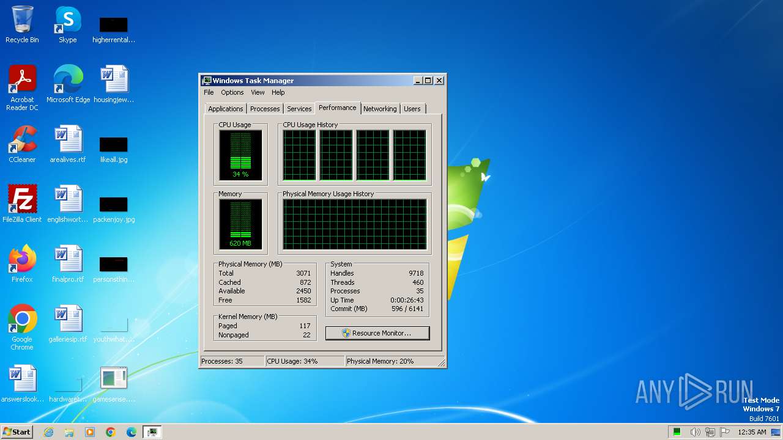Switch to the Applications tab
Image resolution: width=783 pixels, height=440 pixels.
(x=226, y=109)
